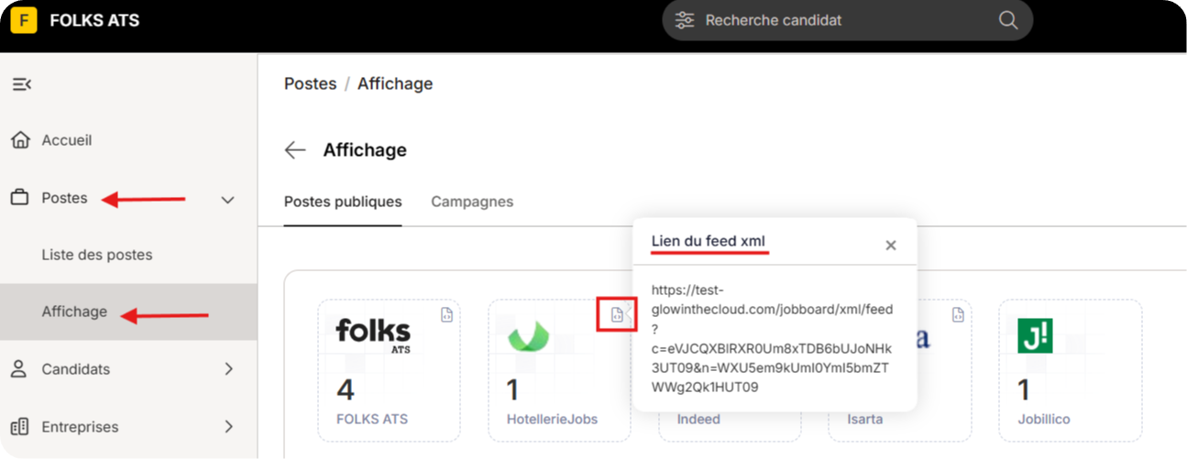The height and width of the screenshot is (459, 1187).
Task: Collapse the sidebar menu icon
Action: [x=21, y=84]
